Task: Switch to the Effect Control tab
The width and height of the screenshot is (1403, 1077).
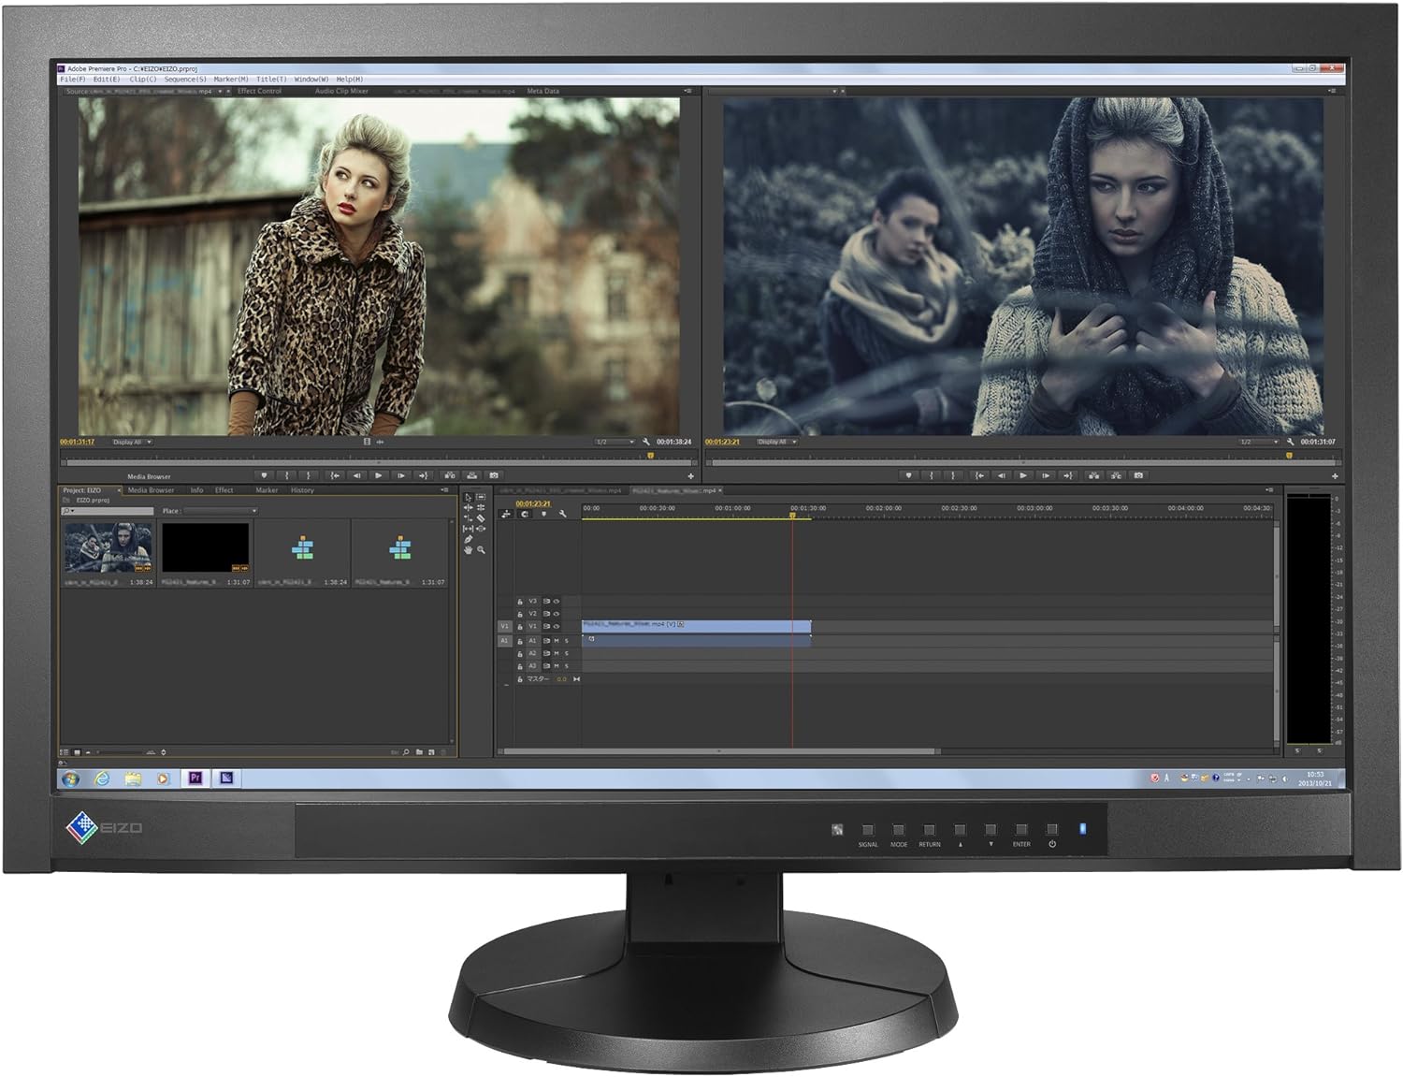Action: (259, 91)
